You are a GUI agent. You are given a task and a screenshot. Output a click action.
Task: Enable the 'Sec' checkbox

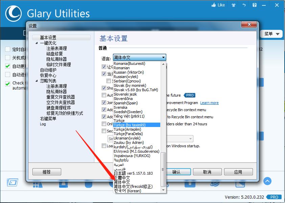(x=104, y=131)
